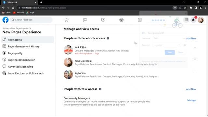Open the Groups icon in top navigation
Image resolution: width=208 pixels, height=117 pixels.
click(x=121, y=20)
